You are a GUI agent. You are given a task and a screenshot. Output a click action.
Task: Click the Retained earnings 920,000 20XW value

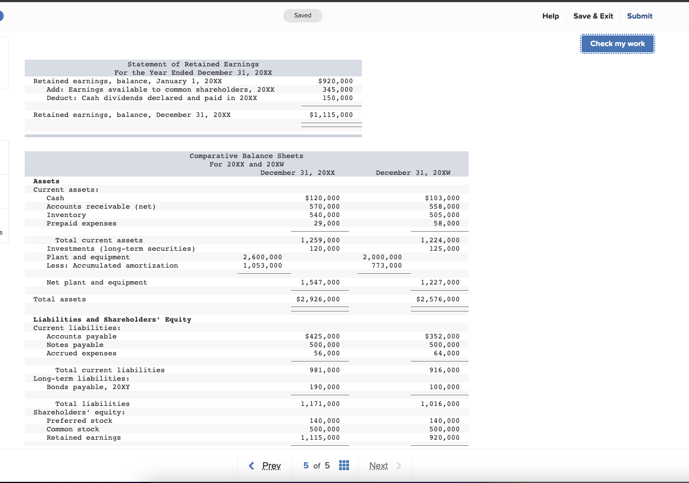pos(445,437)
